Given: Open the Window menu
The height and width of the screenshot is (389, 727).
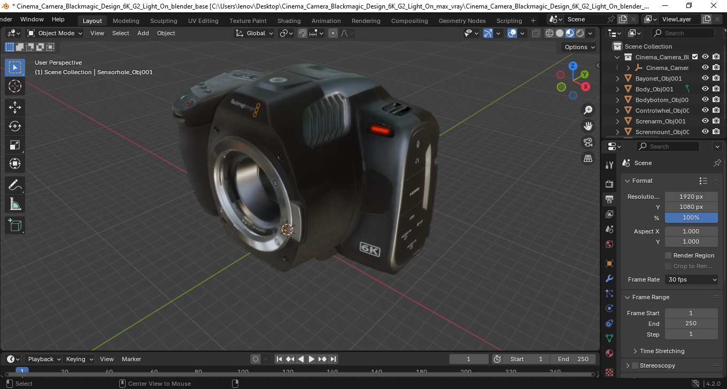Looking at the screenshot, I should (32, 19).
